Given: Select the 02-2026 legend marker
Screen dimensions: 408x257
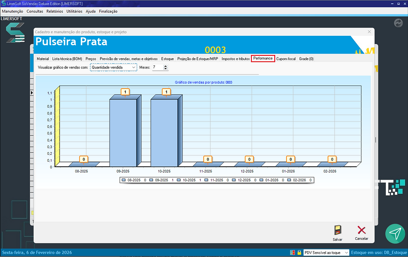Looking at the screenshot, I should pos(289,180).
